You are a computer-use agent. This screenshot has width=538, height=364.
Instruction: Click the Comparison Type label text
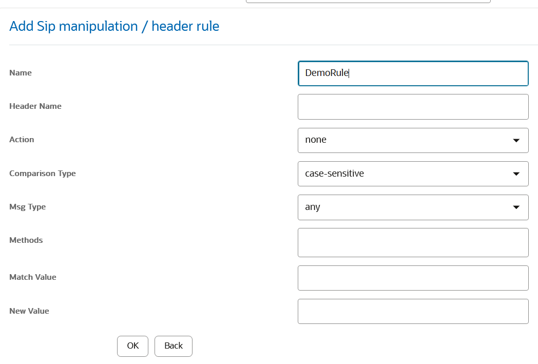point(43,174)
